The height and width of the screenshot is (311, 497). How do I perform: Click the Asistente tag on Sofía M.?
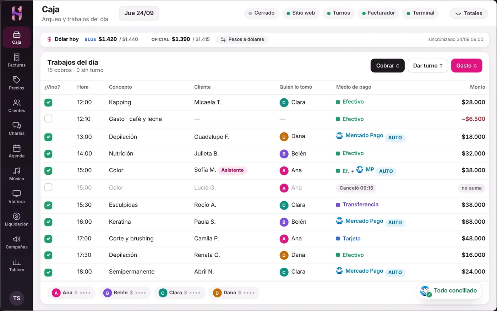pyautogui.click(x=233, y=170)
